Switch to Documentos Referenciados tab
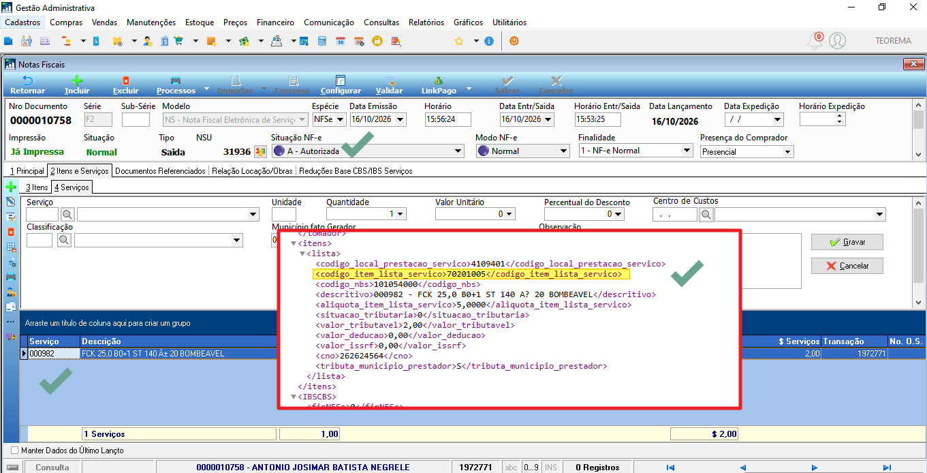This screenshot has width=927, height=473. pyautogui.click(x=160, y=170)
